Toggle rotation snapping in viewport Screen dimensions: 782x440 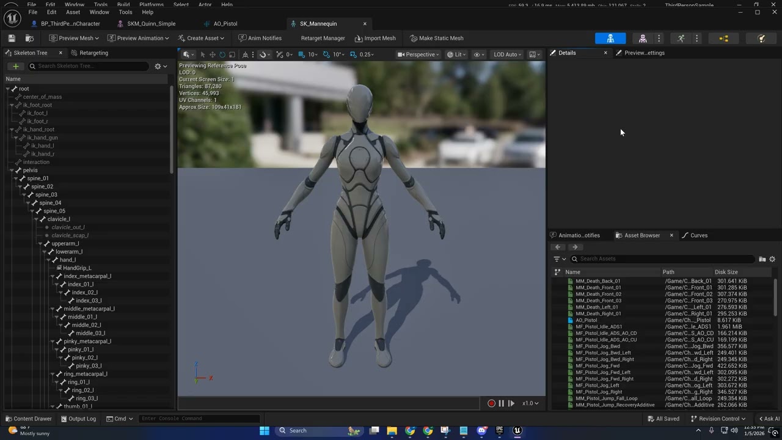[x=327, y=54]
